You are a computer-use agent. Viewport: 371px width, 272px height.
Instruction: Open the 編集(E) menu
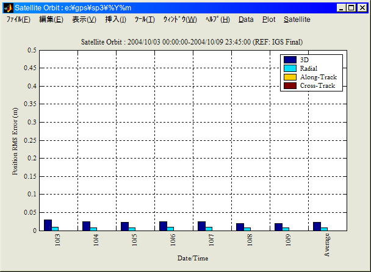(x=51, y=20)
